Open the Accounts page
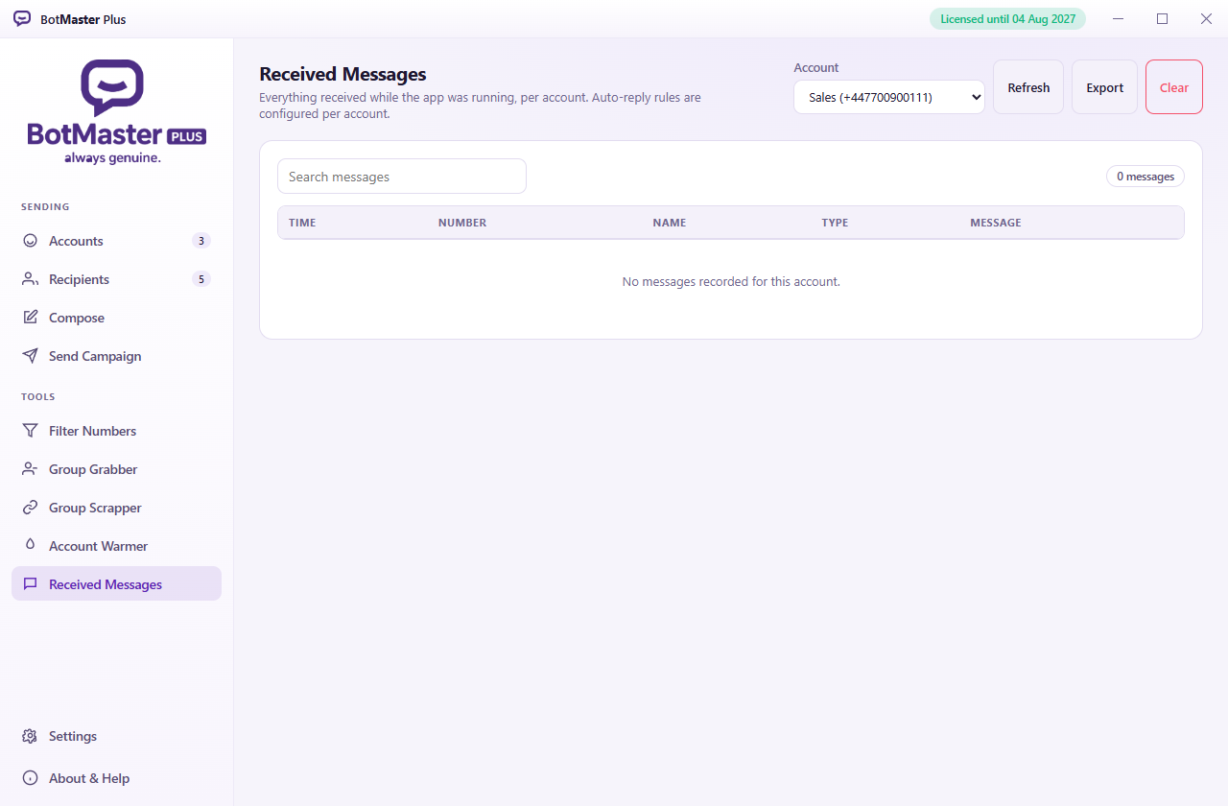The height and width of the screenshot is (806, 1228). click(x=116, y=241)
